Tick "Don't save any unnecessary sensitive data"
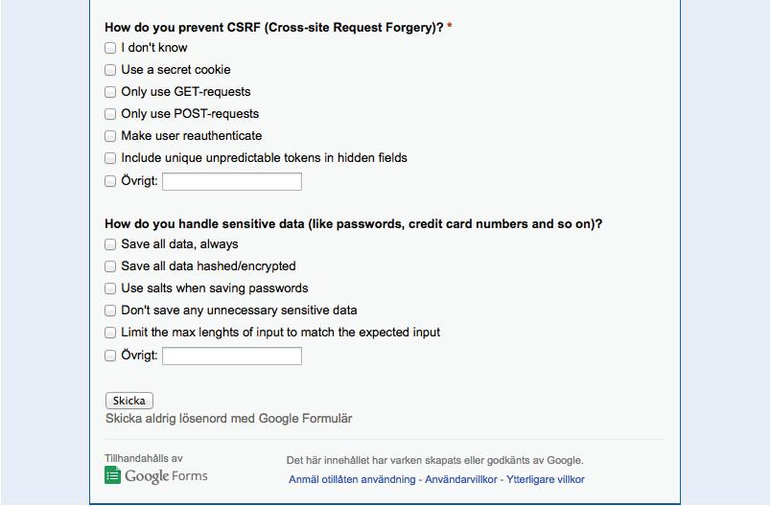Screen dimensions: 771x506 [x=110, y=310]
